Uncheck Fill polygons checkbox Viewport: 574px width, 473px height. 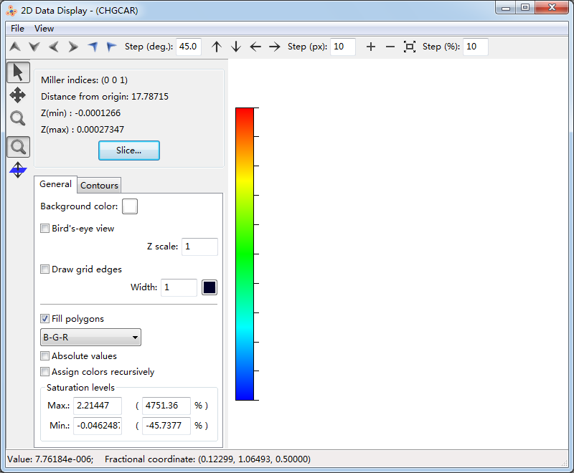pyautogui.click(x=44, y=319)
